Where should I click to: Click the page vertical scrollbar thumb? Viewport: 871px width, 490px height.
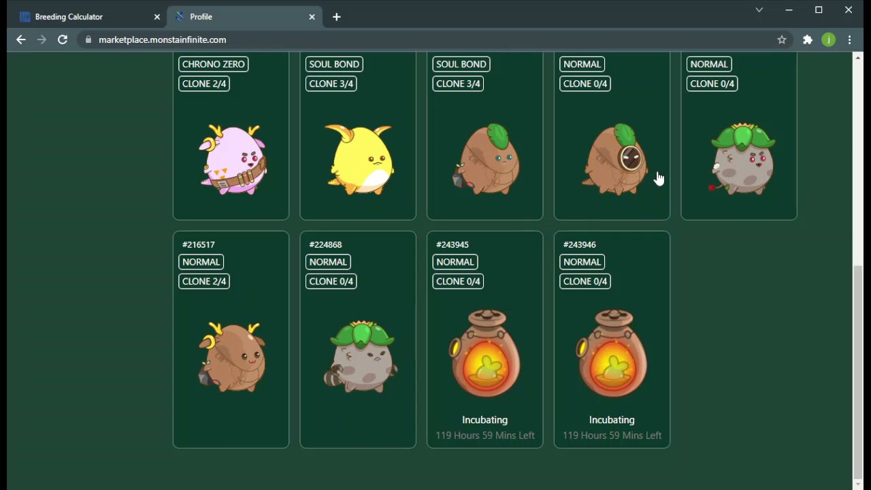point(857,371)
